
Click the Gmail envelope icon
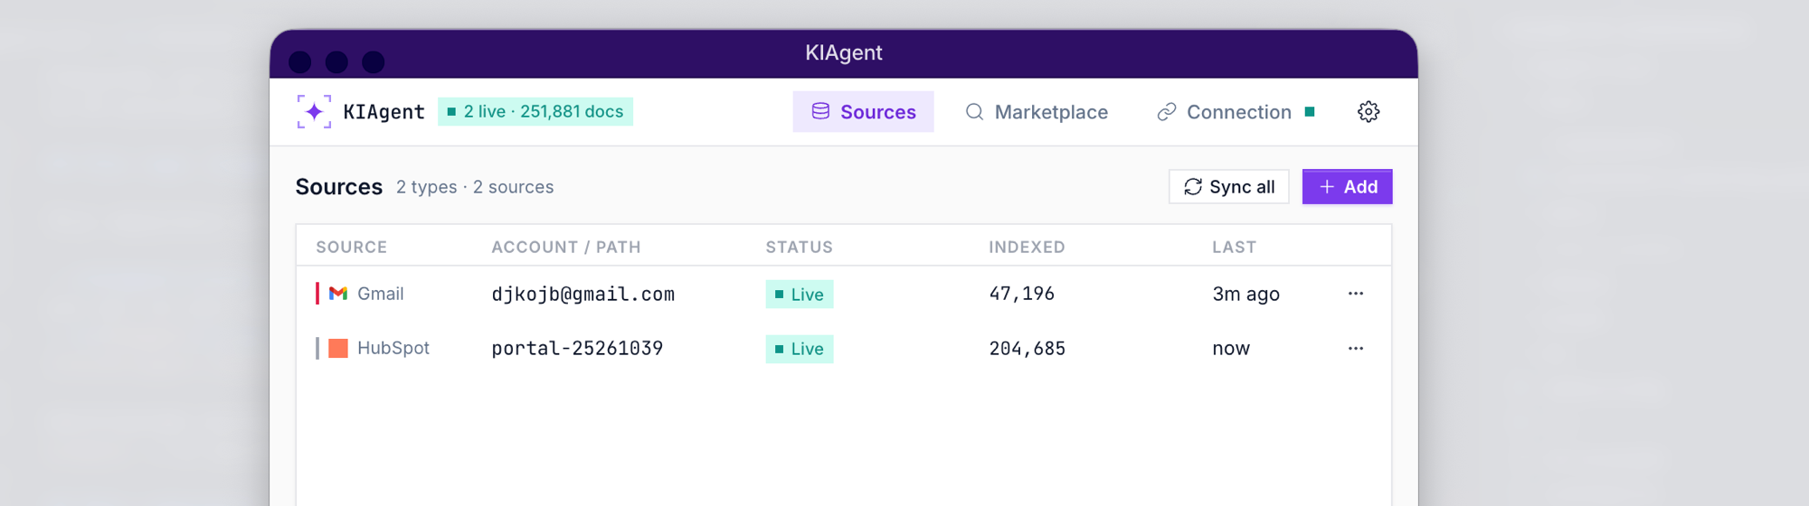click(338, 294)
